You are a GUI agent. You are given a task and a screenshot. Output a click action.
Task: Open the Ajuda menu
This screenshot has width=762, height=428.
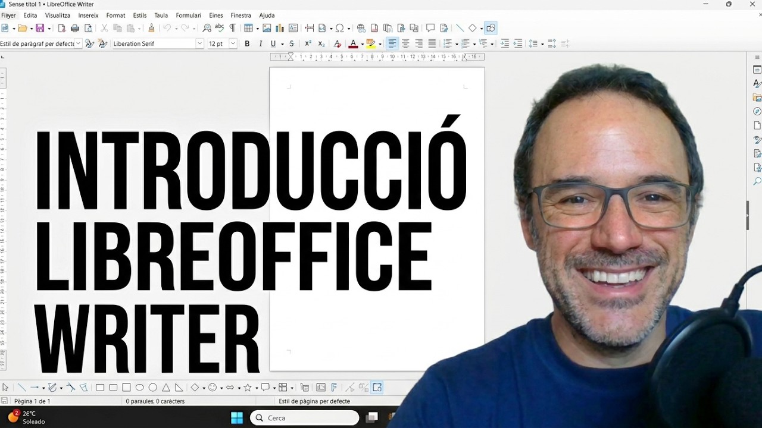[267, 15]
